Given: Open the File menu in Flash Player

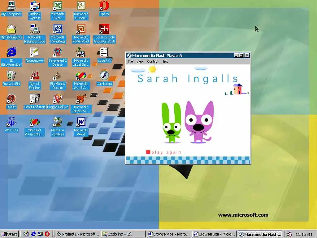Looking at the screenshot, I should pyautogui.click(x=130, y=61).
